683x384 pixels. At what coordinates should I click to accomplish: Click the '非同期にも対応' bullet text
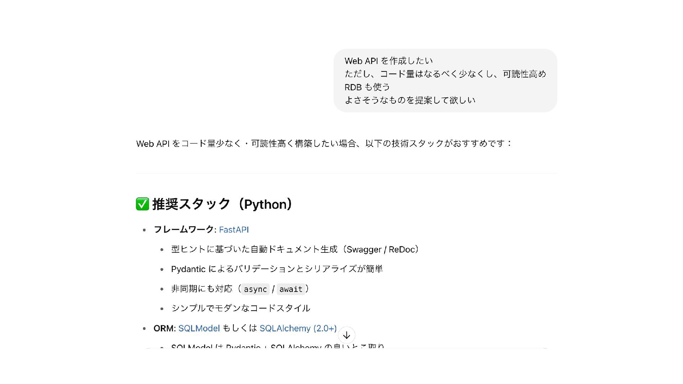201,289
